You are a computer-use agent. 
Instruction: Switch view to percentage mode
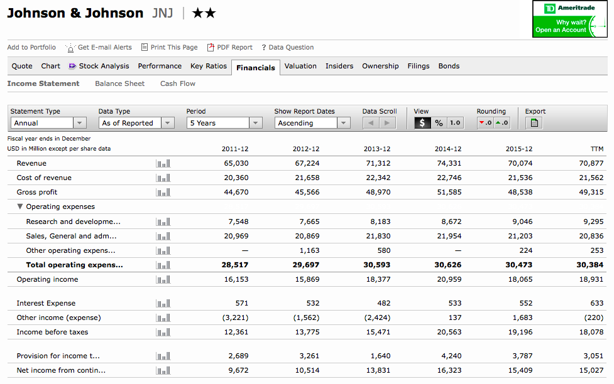439,123
